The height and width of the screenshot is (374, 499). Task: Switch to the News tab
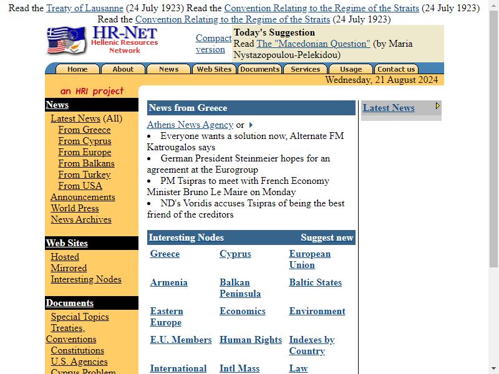point(169,69)
